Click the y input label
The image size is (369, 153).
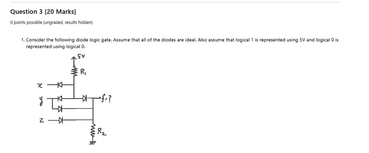(41, 98)
